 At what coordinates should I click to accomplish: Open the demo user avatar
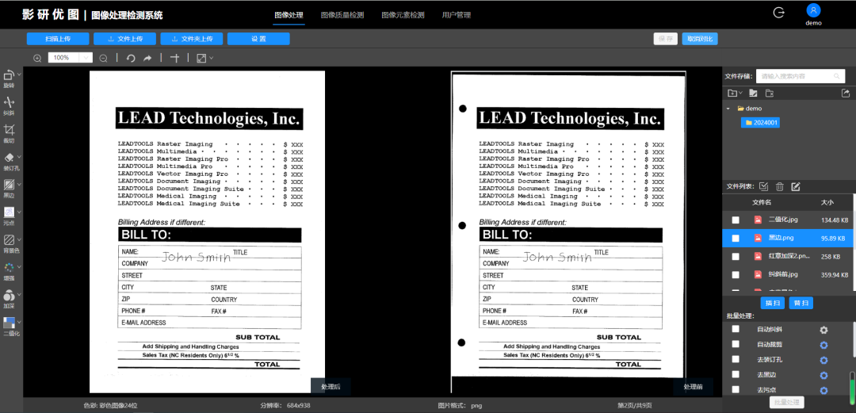pyautogui.click(x=813, y=10)
